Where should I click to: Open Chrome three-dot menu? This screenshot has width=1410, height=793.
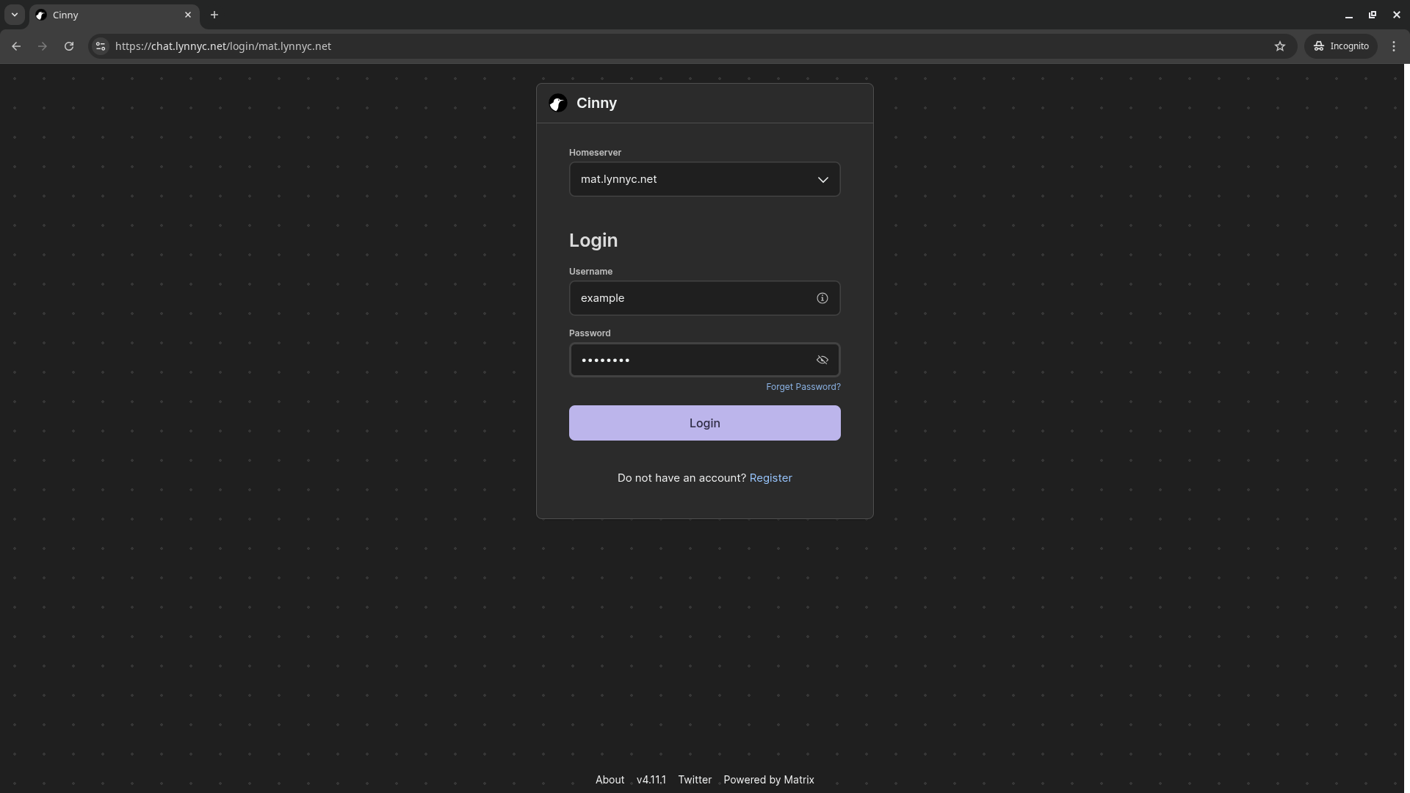tap(1394, 46)
